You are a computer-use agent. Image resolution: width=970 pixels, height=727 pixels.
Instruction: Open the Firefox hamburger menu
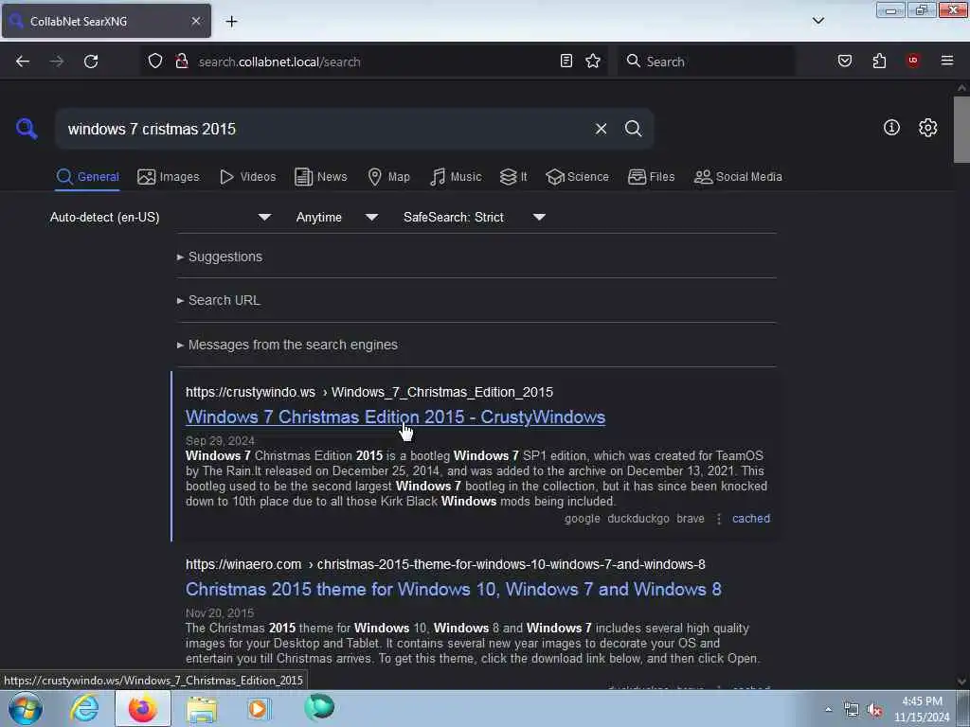click(x=946, y=61)
